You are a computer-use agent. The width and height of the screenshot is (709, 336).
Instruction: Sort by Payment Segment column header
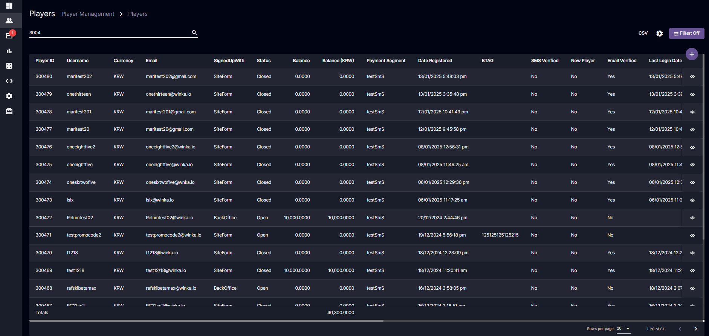(386, 61)
